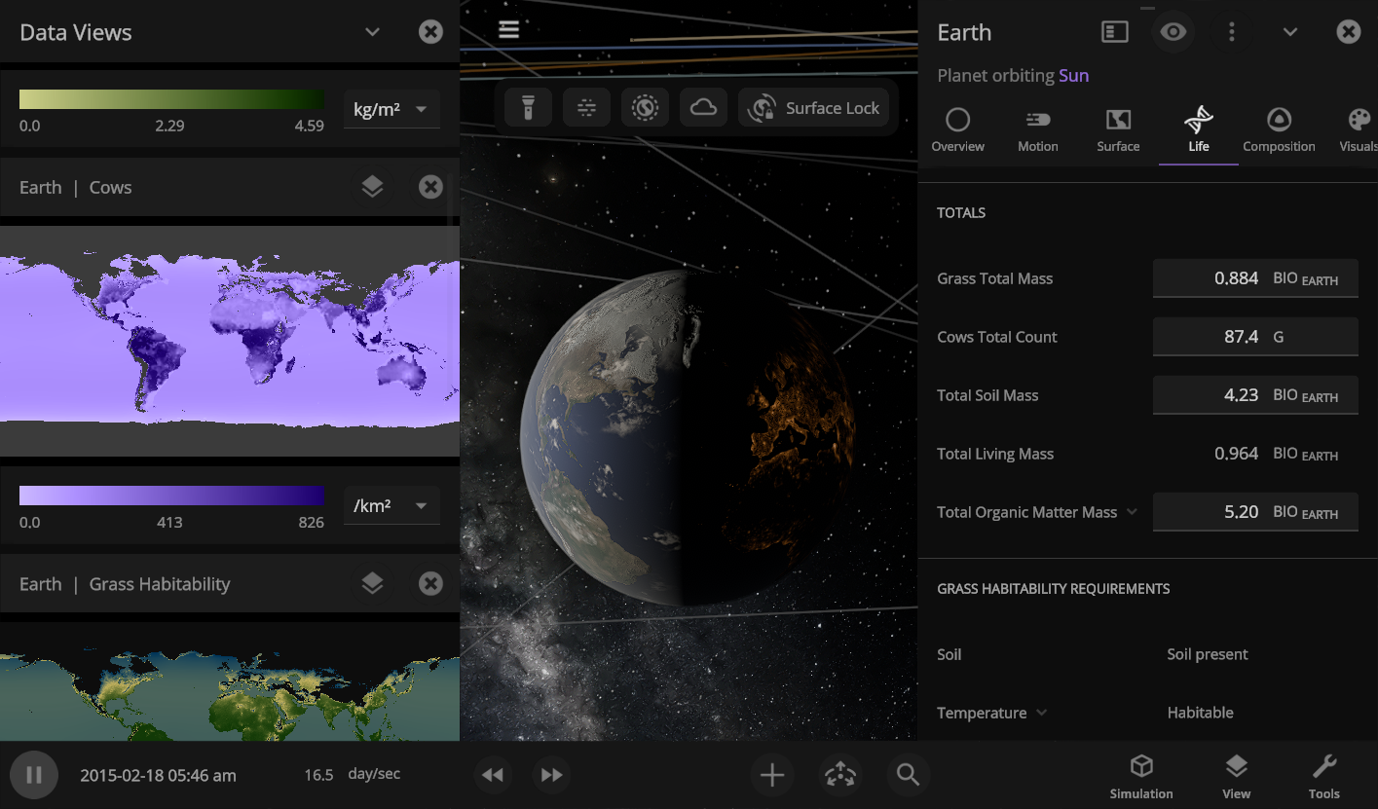
Task: Click the Cows Total Count value field
Action: 1254,337
